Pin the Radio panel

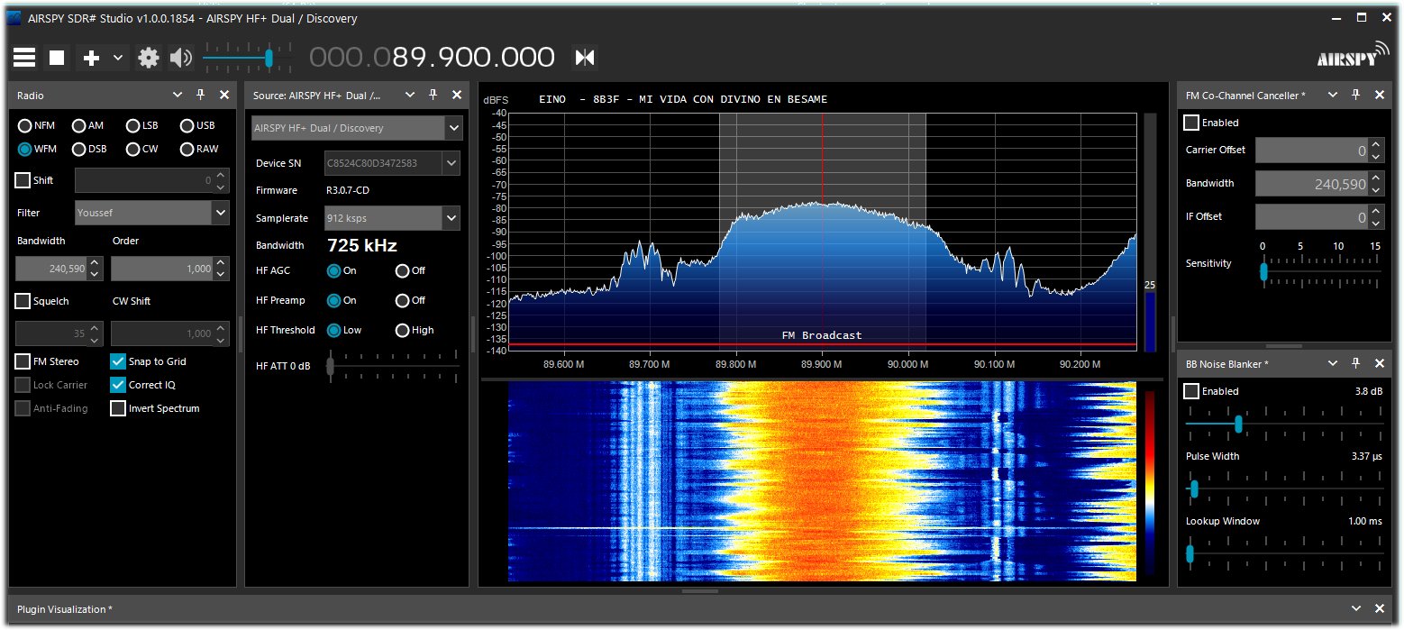click(x=201, y=95)
